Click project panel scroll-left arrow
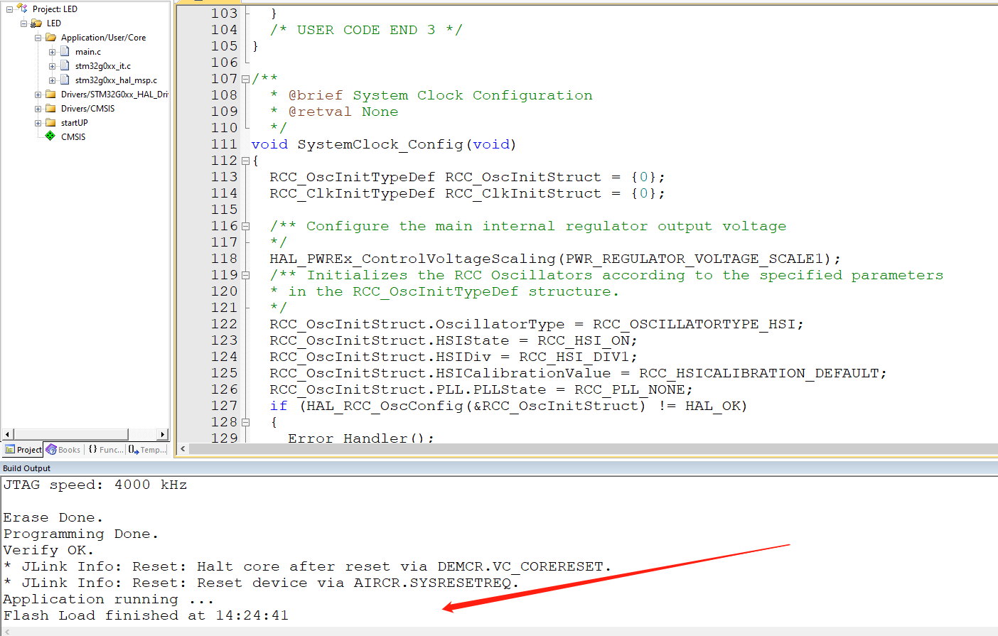Image resolution: width=998 pixels, height=636 pixels. tap(8, 434)
